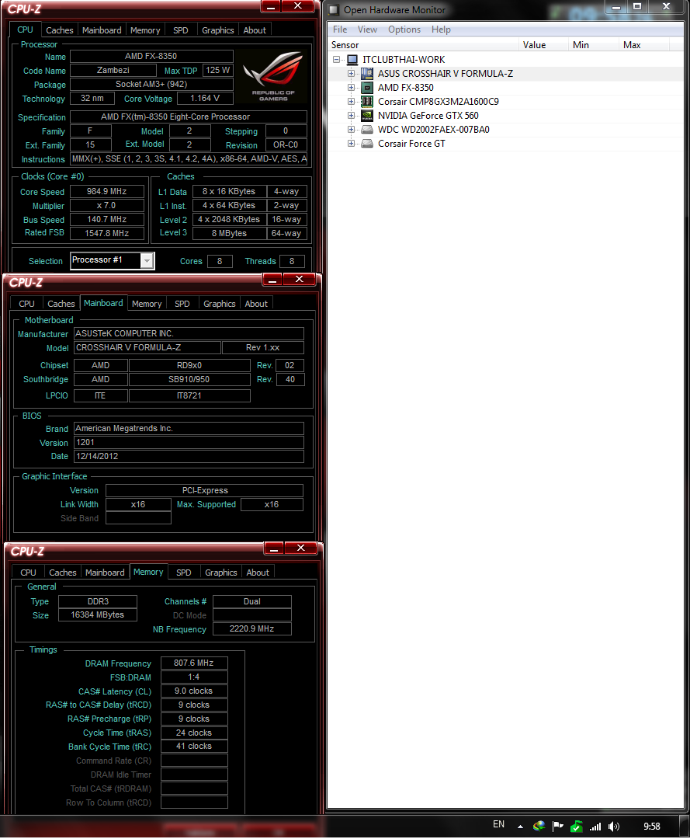Collapse the ITCLUBTHAI-WORK root node
This screenshot has height=839, width=690.
point(336,59)
